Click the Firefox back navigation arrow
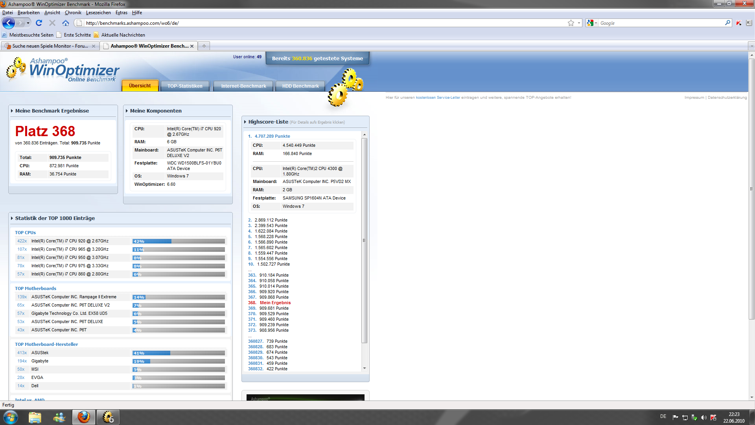 point(8,23)
